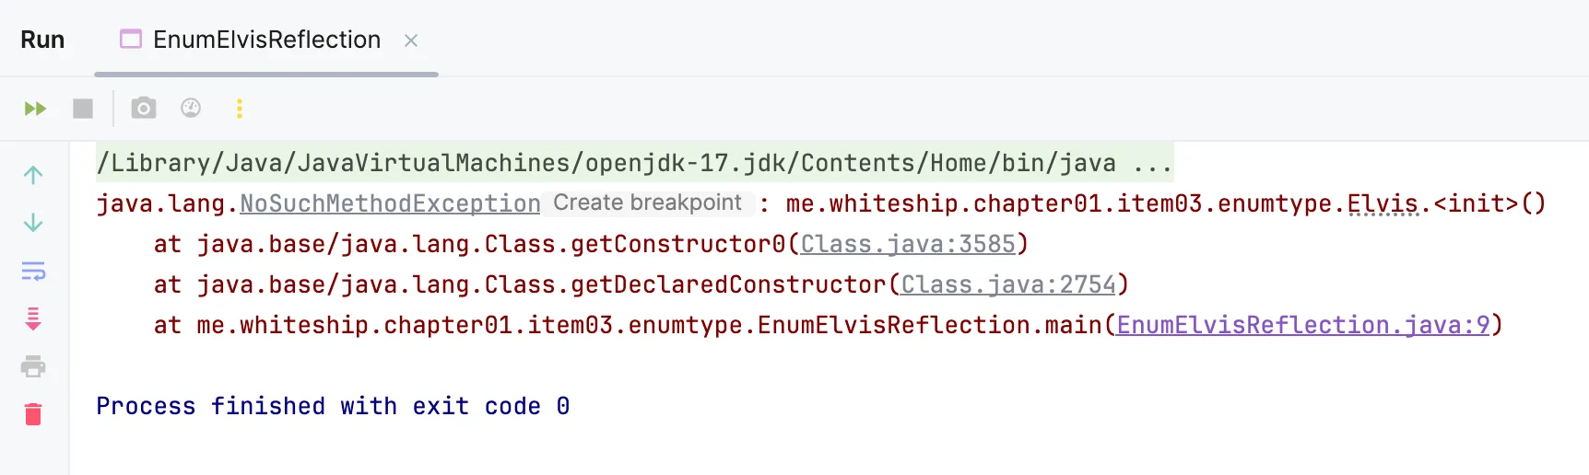
Task: Click the Create breakpoint hint
Action: [x=647, y=203]
